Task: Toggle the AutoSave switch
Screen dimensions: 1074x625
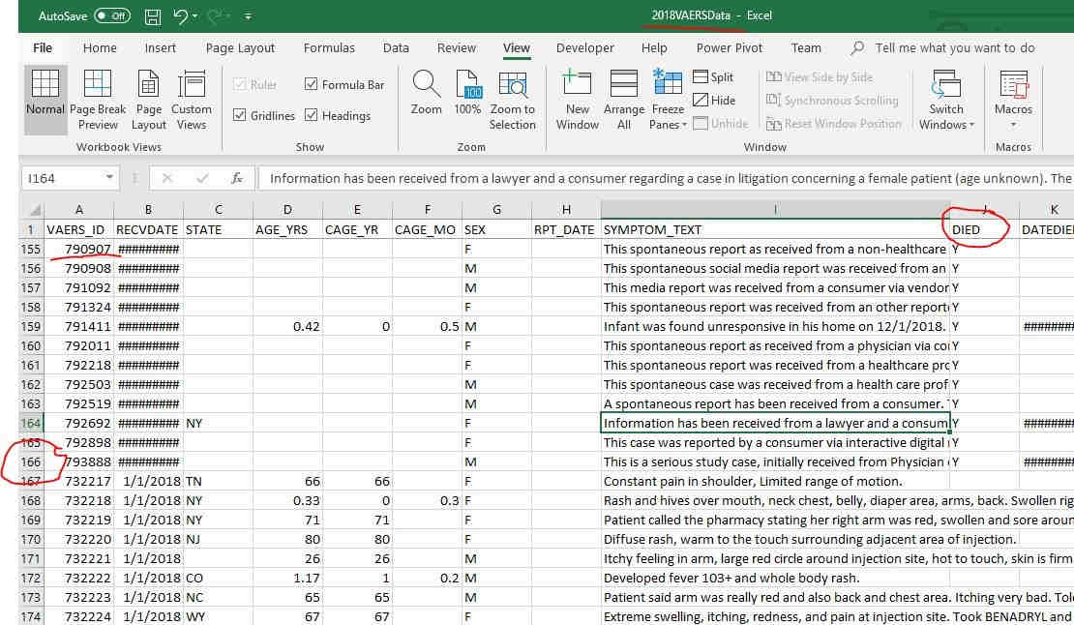Action: coord(112,16)
